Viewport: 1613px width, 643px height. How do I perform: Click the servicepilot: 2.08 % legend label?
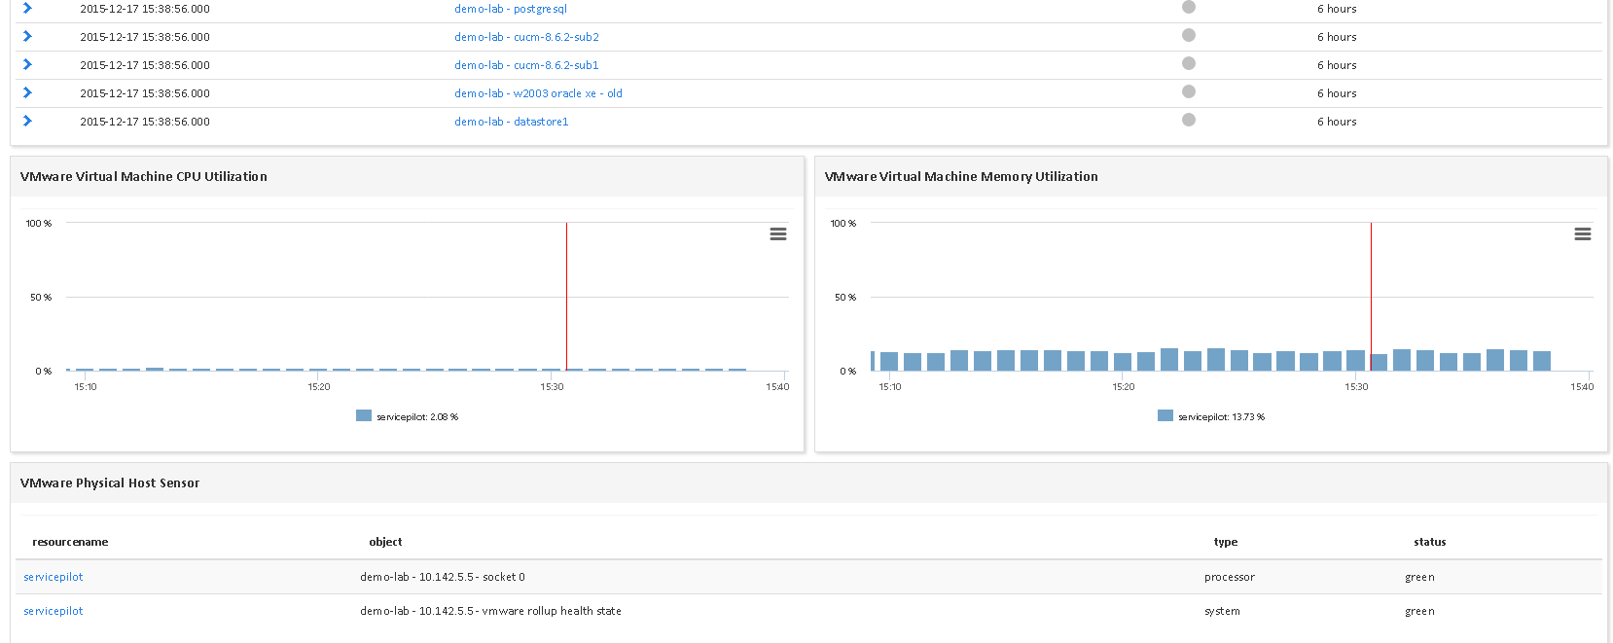point(417,417)
